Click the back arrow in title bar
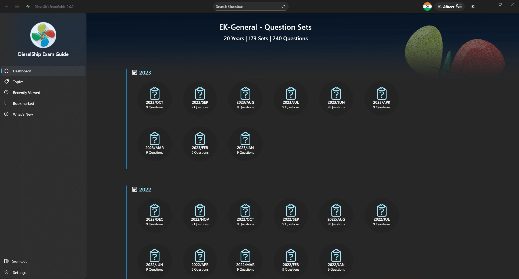The height and width of the screenshot is (279, 519). click(6, 6)
